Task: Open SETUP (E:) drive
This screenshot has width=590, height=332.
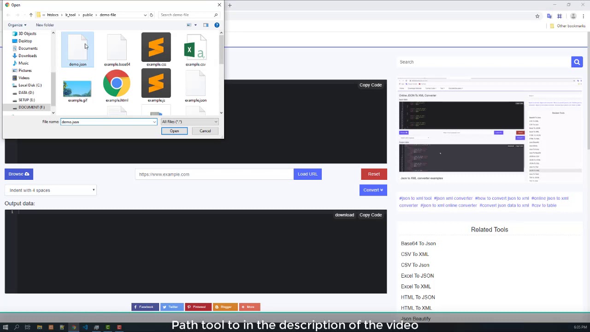Action: pyautogui.click(x=27, y=100)
